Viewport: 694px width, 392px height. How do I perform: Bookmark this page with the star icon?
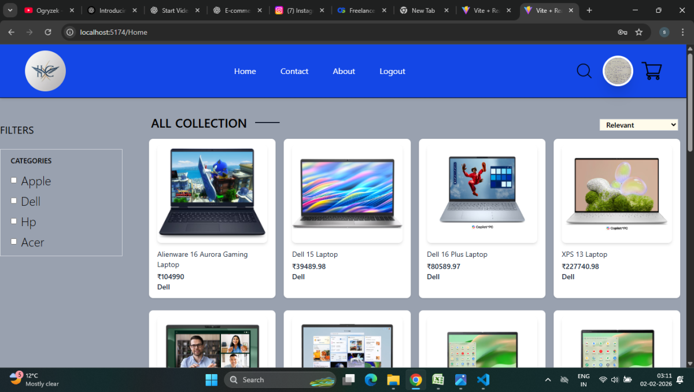639,32
